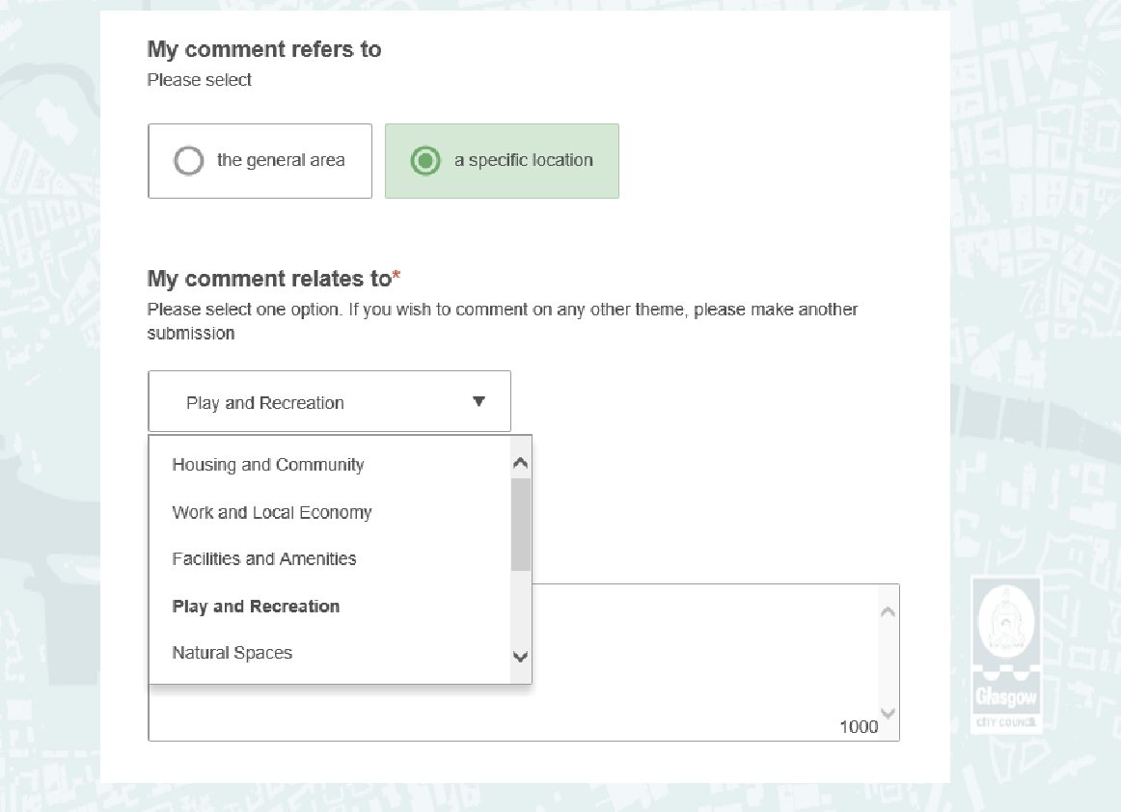Choose Natural Spaces from the theme list
The image size is (1121, 812).
click(232, 653)
